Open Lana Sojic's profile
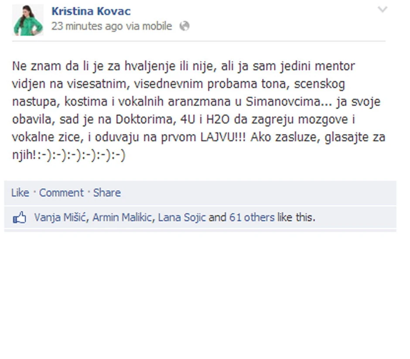 point(182,218)
